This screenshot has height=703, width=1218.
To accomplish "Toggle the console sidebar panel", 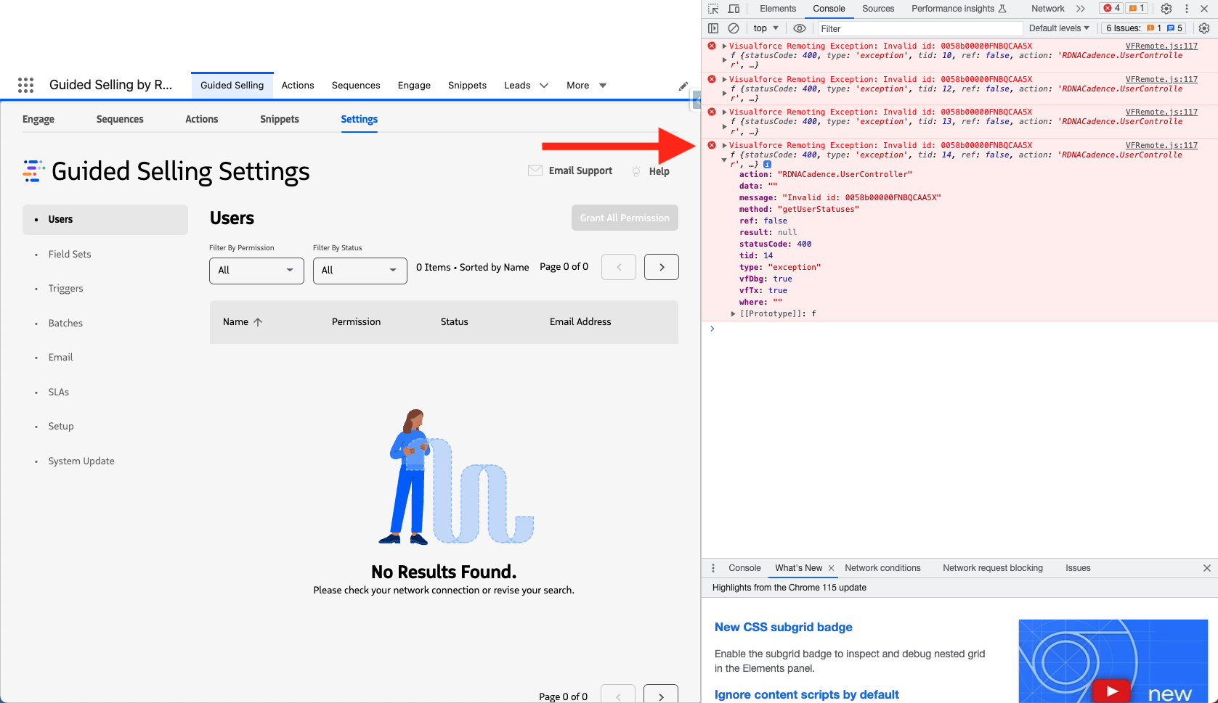I will tap(713, 28).
